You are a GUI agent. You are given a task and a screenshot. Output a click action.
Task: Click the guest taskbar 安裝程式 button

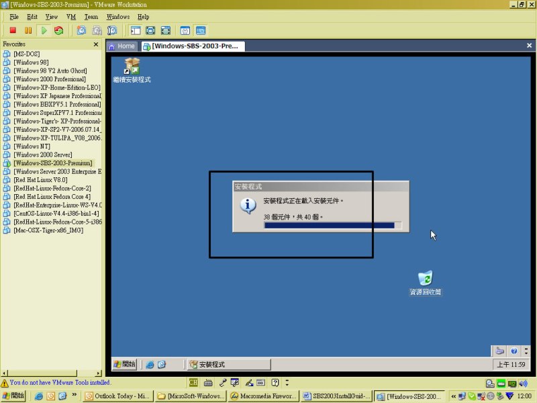click(230, 364)
